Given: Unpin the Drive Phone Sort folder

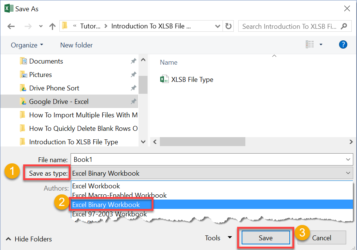Looking at the screenshot, I should click(133, 88).
